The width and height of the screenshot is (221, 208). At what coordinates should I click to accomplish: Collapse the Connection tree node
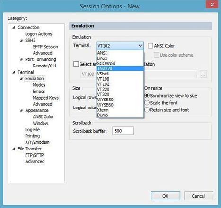pyautogui.click(x=14, y=28)
